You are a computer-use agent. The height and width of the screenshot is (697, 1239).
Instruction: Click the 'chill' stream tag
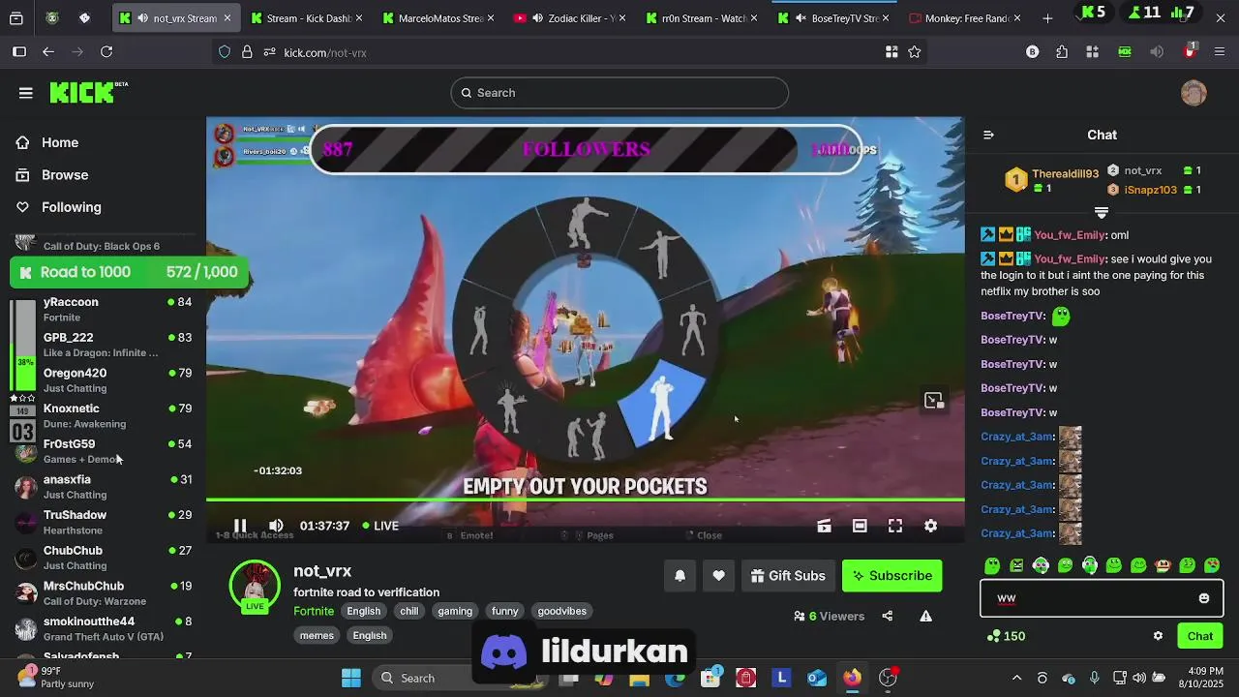point(409,611)
